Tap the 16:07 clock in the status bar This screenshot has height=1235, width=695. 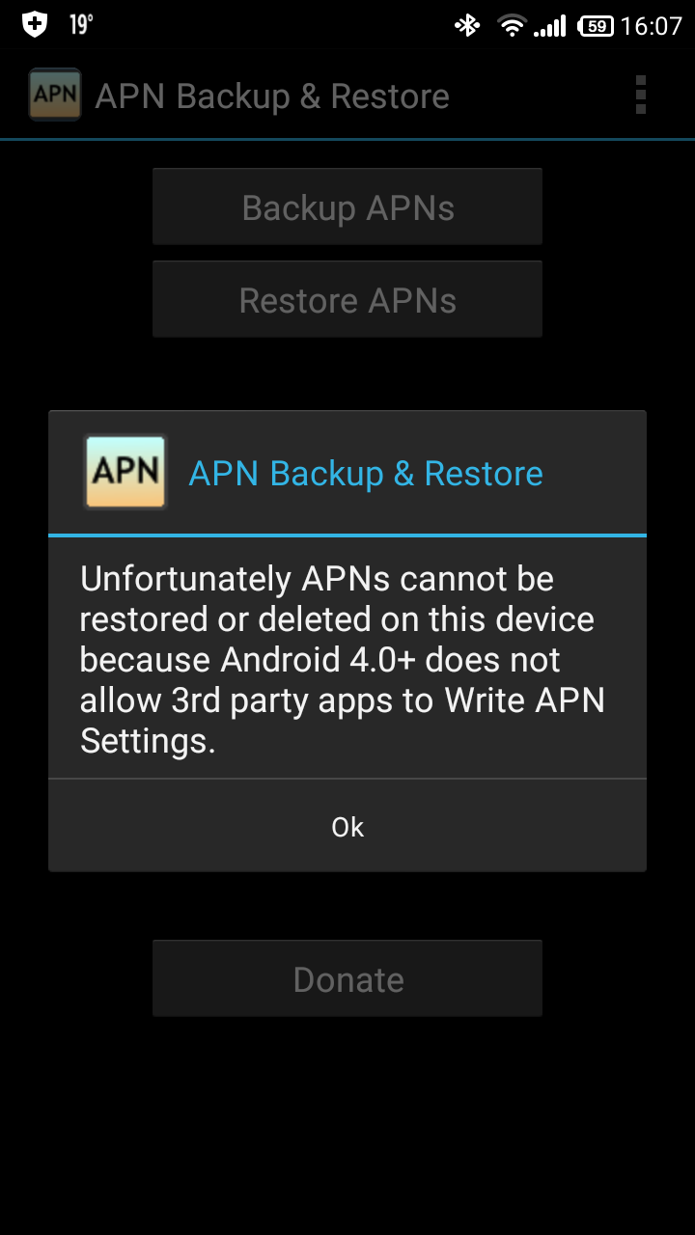[651, 26]
